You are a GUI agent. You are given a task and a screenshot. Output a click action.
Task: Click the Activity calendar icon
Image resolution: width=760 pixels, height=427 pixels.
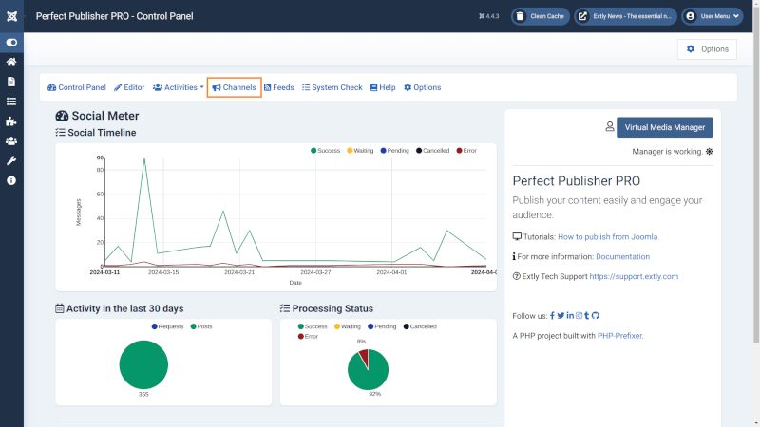(60, 308)
